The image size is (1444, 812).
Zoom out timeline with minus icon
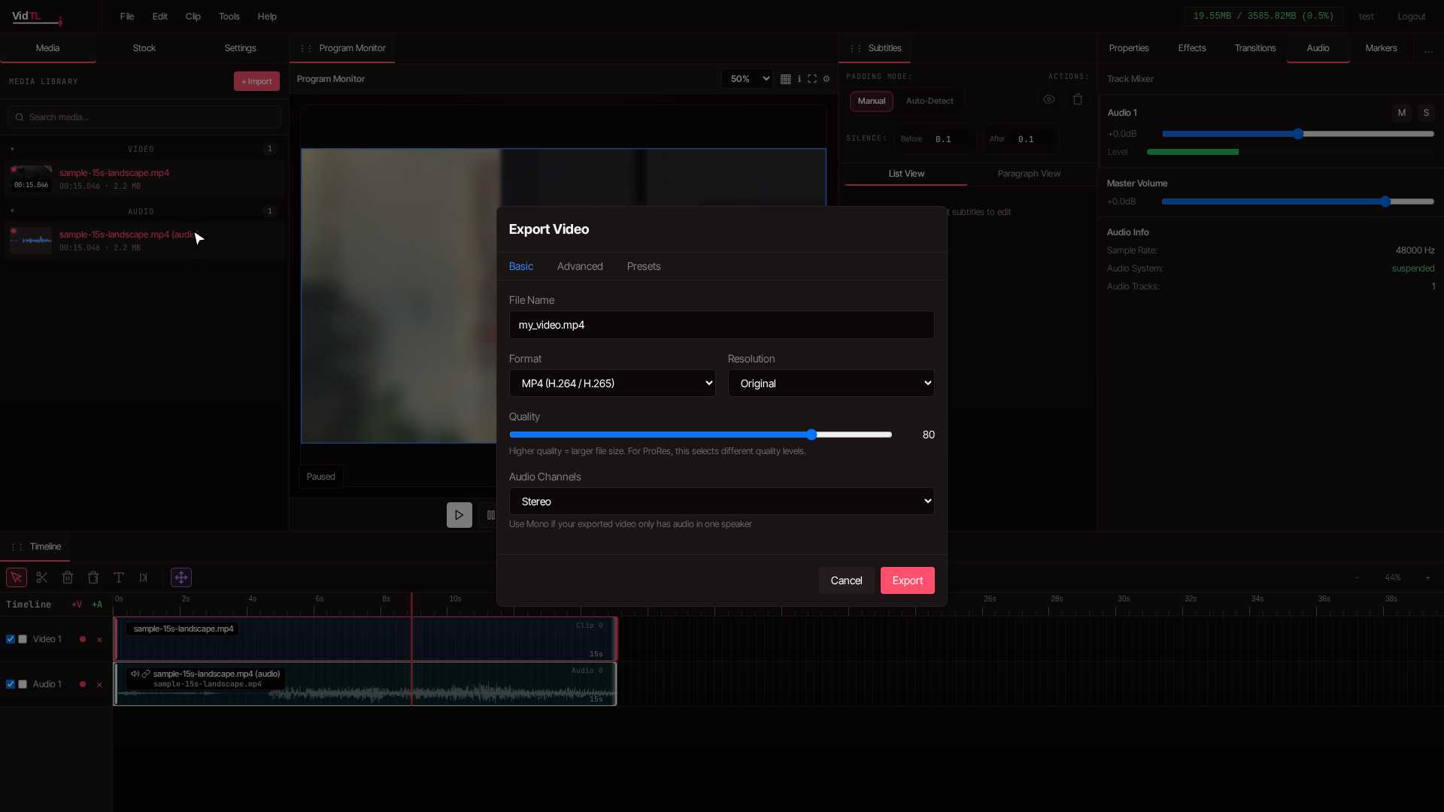(x=1357, y=577)
